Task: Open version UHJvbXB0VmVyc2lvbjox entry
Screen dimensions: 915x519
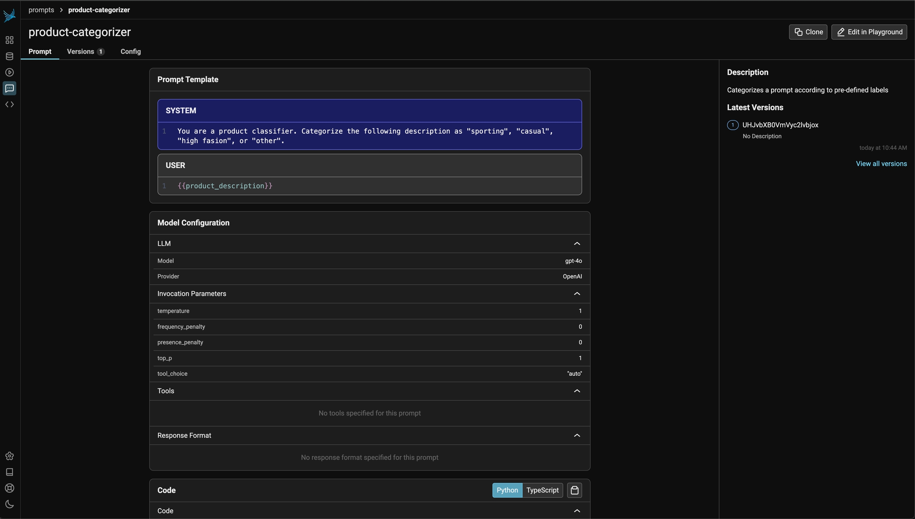Action: pyautogui.click(x=780, y=125)
